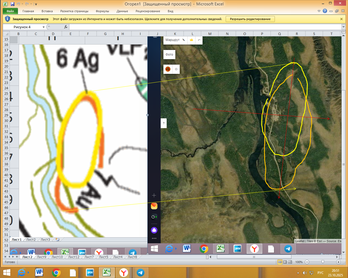This screenshot has height=278, width=348.
Task: Expand the formula bar
Action: (343, 27)
